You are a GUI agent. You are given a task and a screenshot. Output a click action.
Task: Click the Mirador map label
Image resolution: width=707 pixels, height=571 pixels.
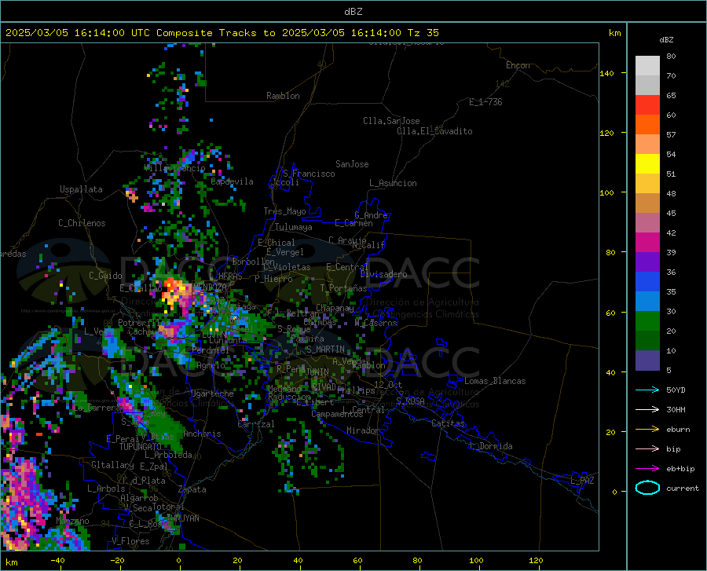[362, 430]
